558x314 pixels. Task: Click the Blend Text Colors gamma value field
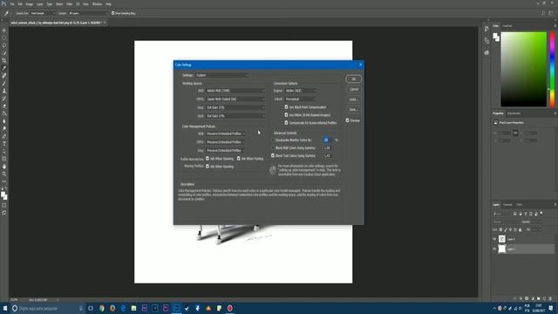coord(328,155)
